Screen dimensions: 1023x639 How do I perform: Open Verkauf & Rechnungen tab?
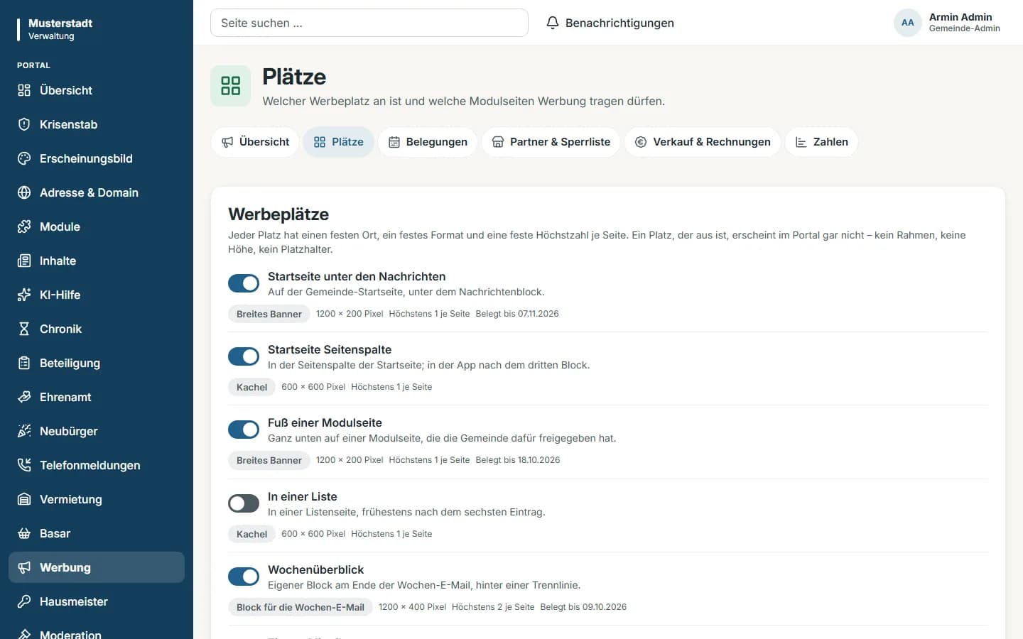[703, 142]
